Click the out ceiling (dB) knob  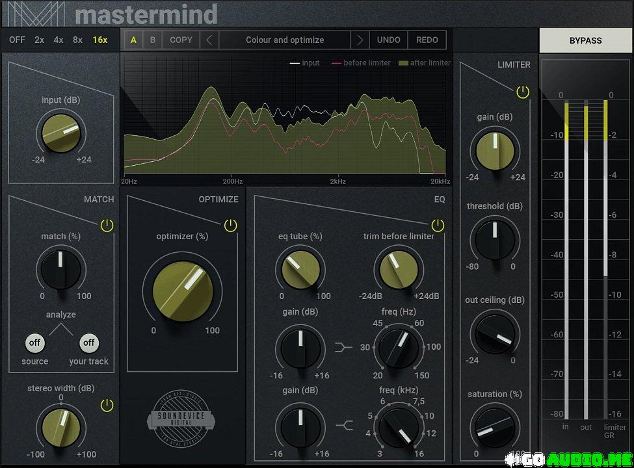coord(495,334)
